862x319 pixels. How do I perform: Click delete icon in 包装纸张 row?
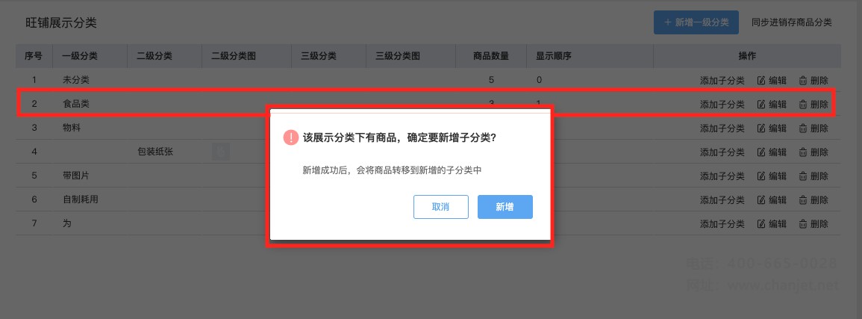click(802, 152)
